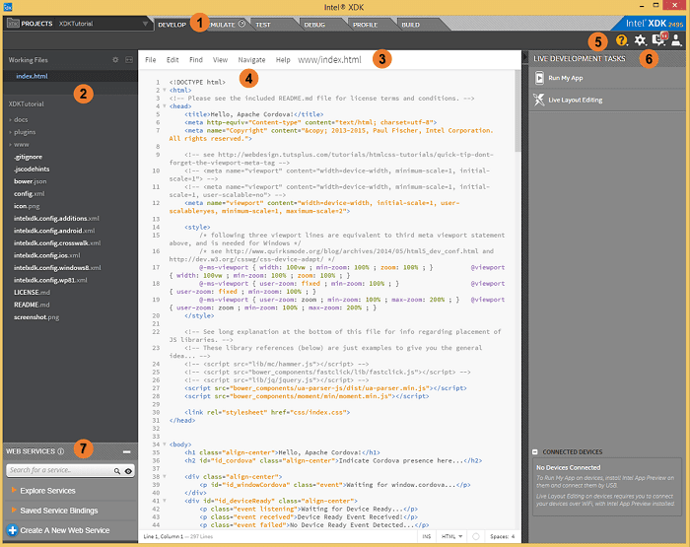Open screenshot.png in the file tree

pos(36,316)
